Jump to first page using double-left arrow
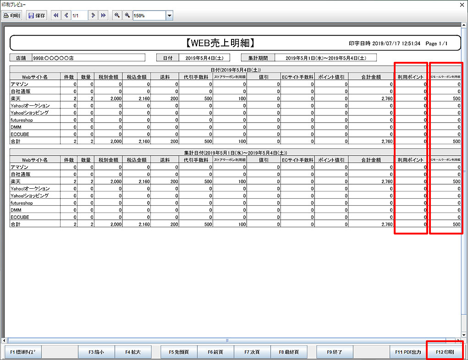Viewport: 468px width, 360px height. [56, 16]
